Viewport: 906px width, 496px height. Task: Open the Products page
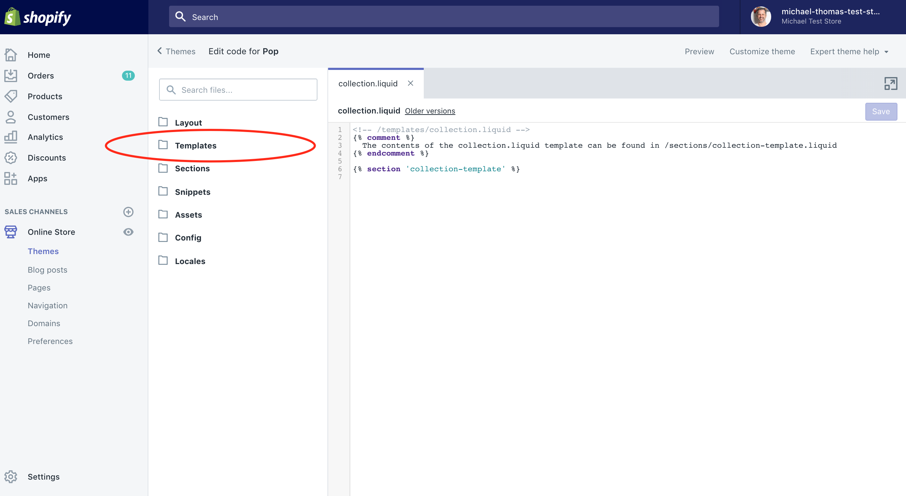click(45, 96)
